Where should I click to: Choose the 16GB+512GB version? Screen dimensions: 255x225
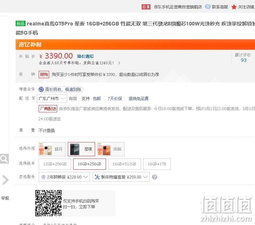click(125, 164)
